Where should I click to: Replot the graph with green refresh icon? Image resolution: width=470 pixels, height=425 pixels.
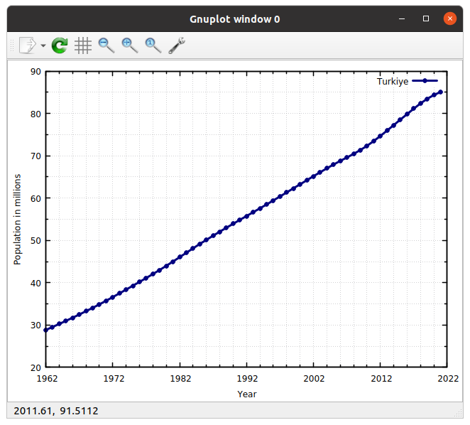coord(60,45)
